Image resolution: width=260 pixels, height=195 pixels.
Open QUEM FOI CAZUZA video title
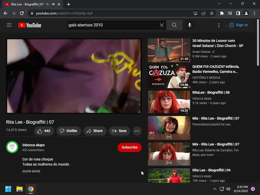(216, 69)
